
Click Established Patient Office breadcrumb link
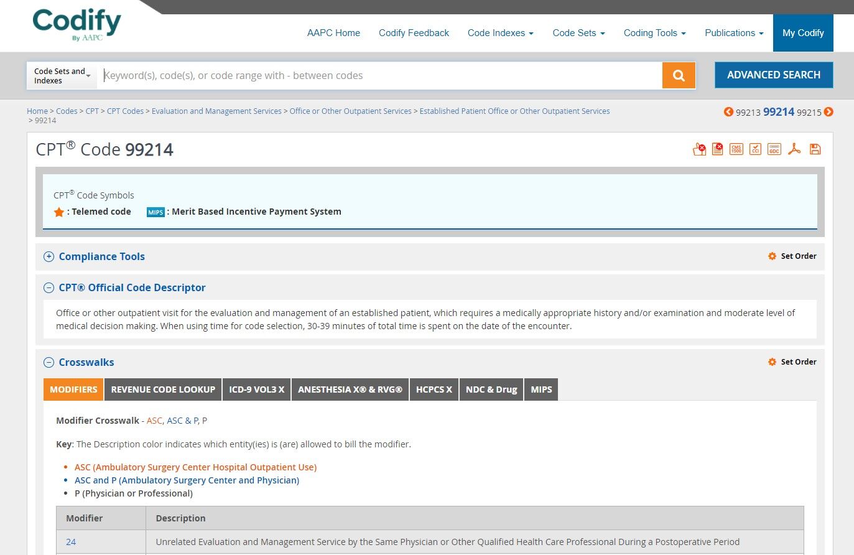point(514,111)
